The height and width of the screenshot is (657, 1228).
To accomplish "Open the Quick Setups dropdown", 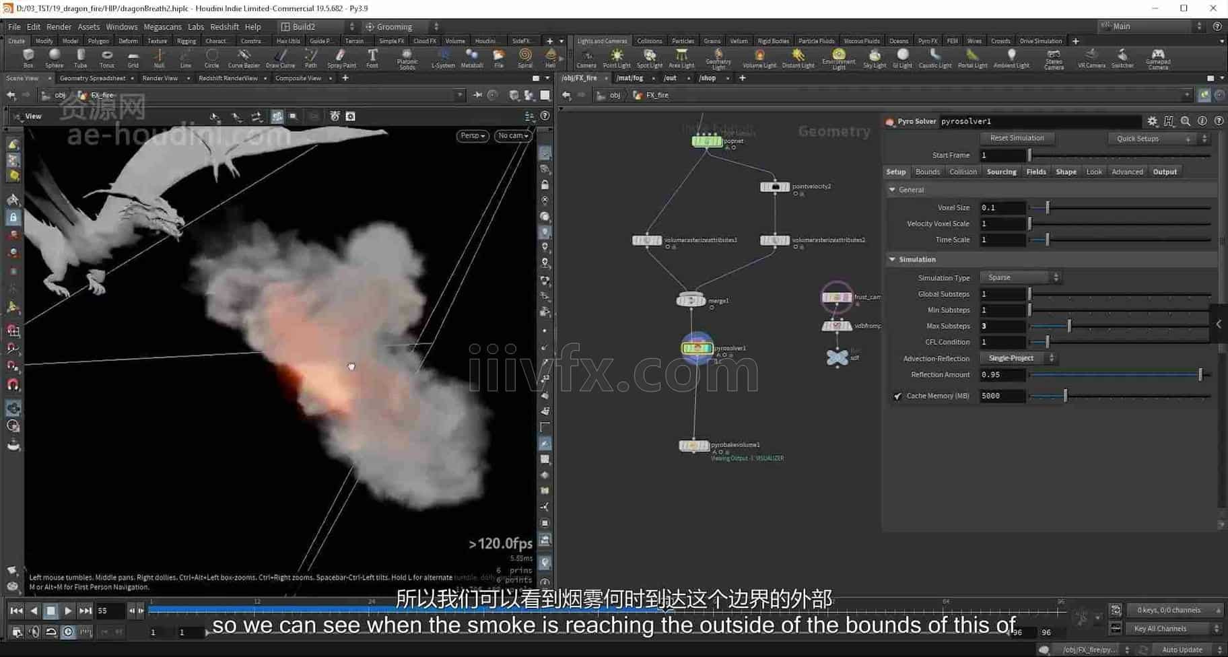I will point(1159,139).
